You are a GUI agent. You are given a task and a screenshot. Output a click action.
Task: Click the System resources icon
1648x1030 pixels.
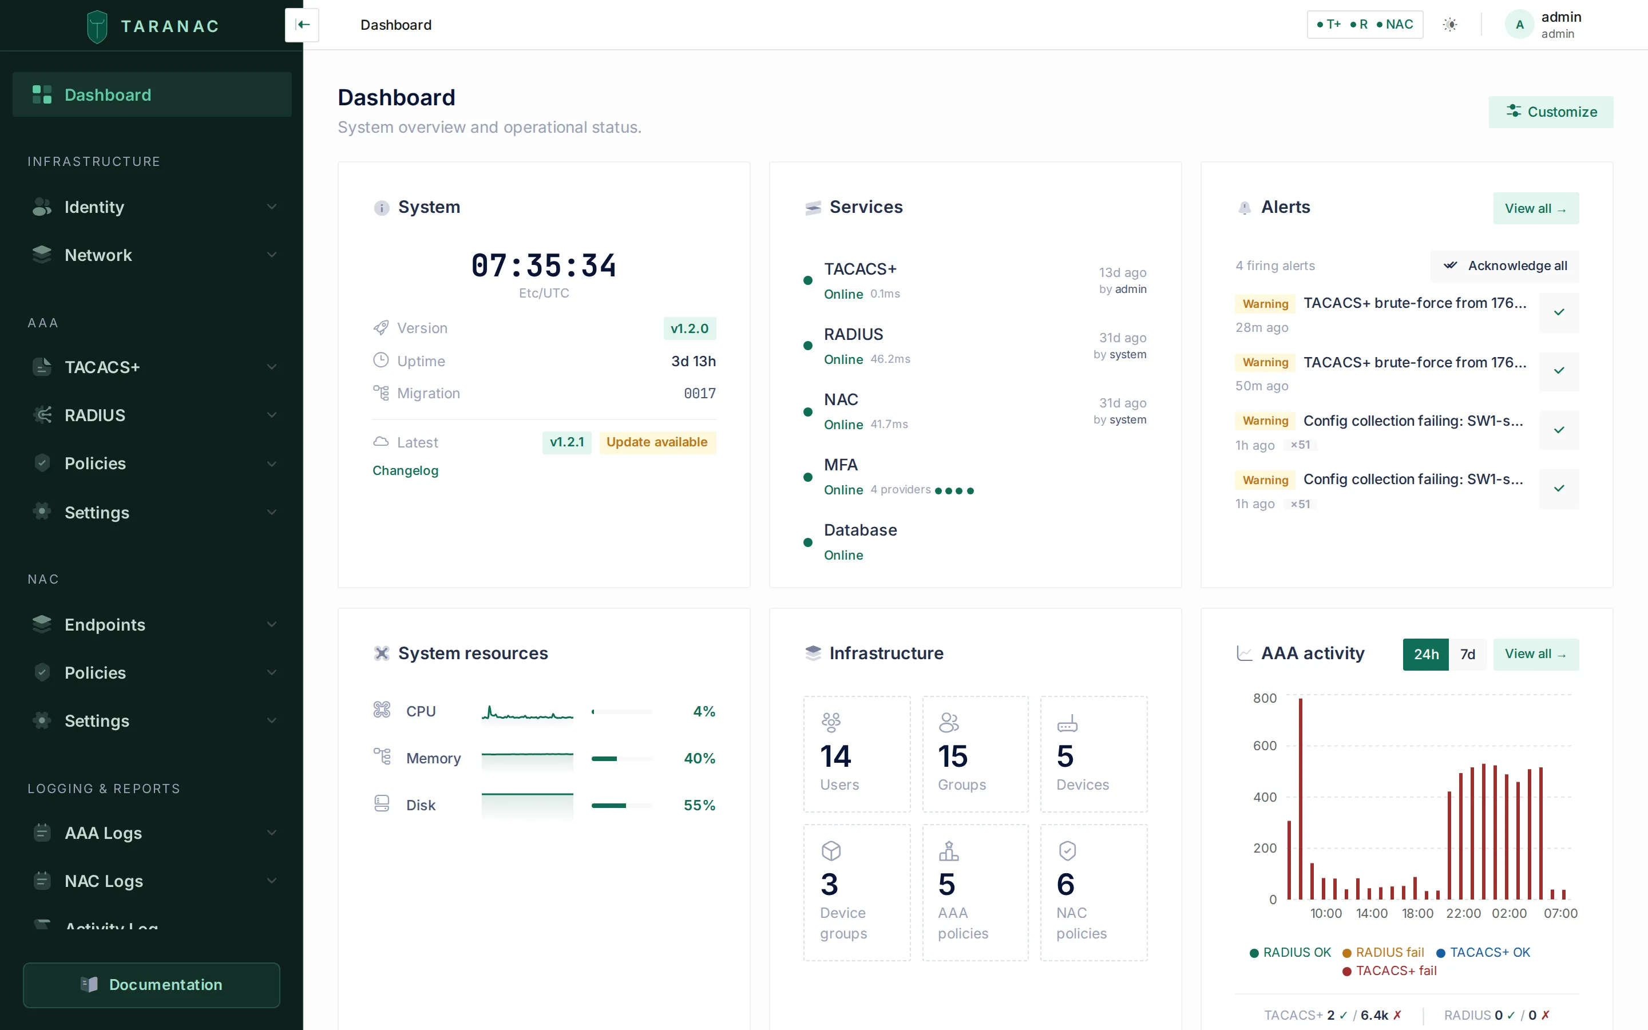pyautogui.click(x=381, y=653)
